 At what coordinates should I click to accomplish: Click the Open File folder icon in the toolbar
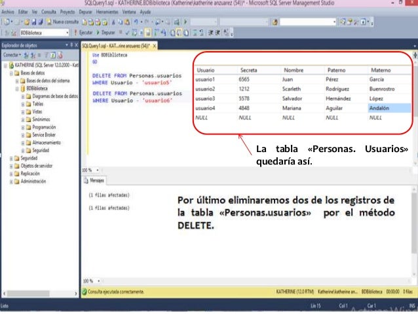pos(27,22)
